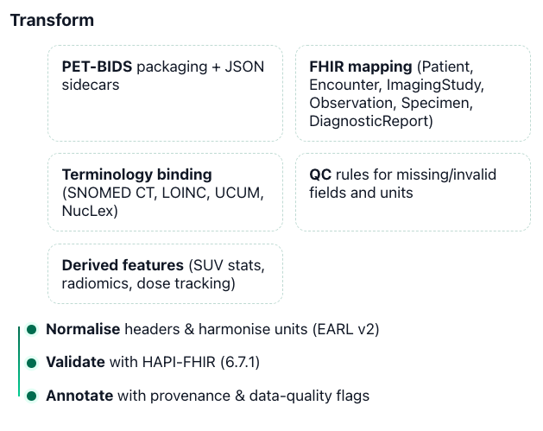Open the Derived features card
Image resolution: width=543 pixels, height=431 pixels.
165,274
